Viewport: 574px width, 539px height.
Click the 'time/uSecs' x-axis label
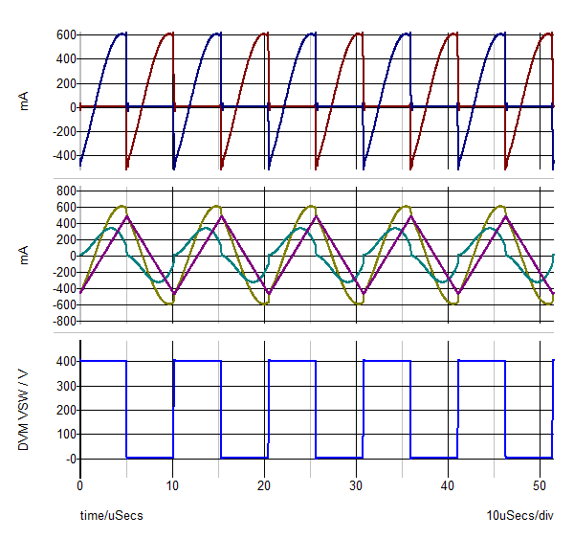coord(111,516)
